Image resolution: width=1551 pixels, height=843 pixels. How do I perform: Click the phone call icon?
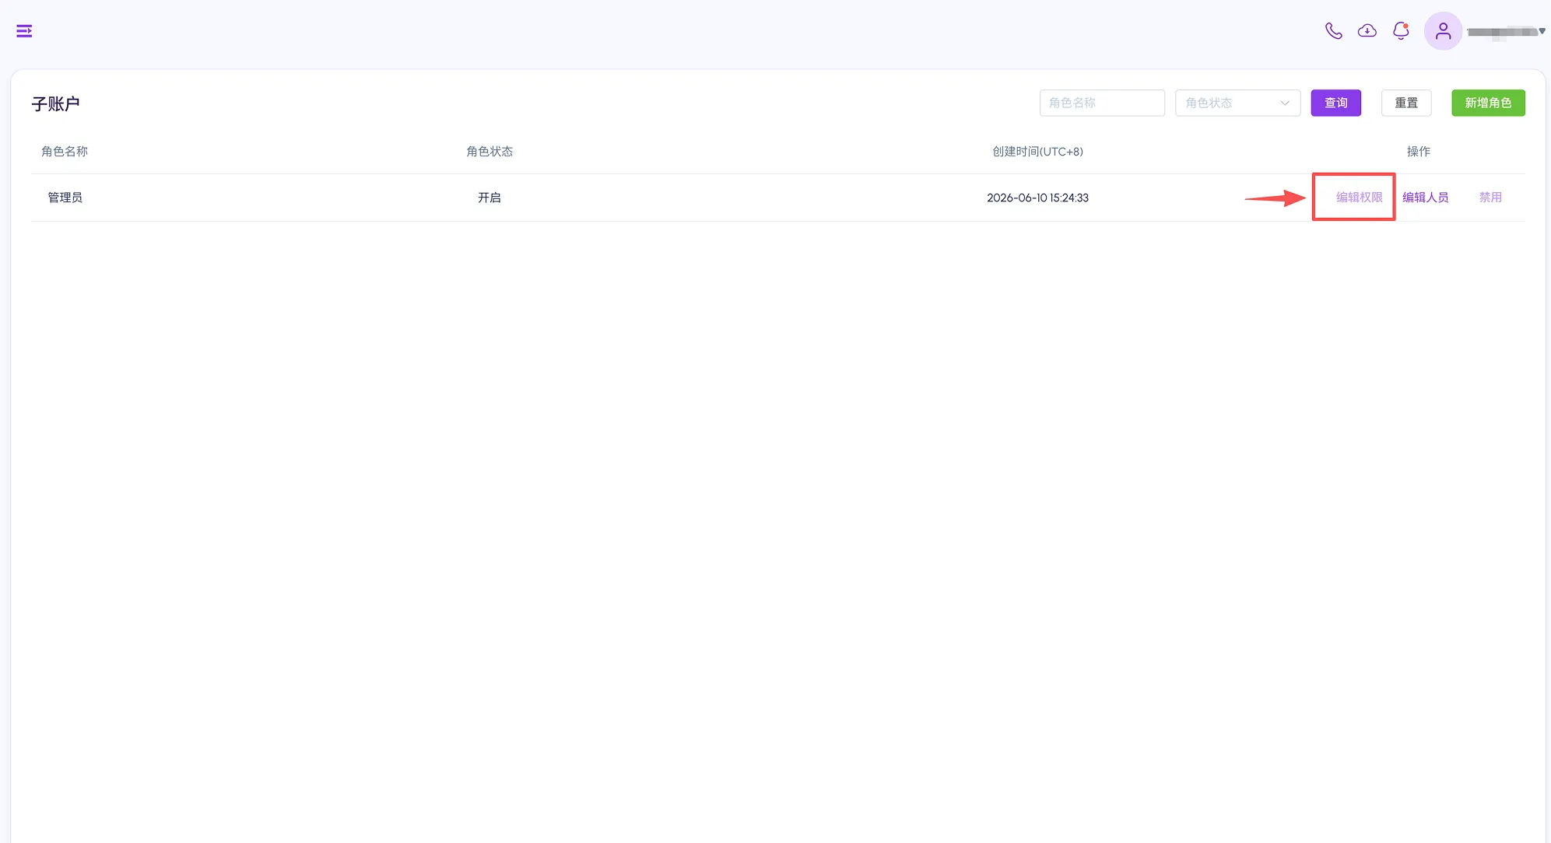pos(1333,31)
